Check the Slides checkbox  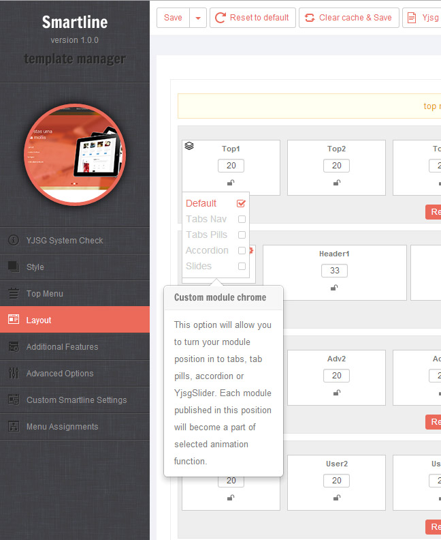click(242, 266)
